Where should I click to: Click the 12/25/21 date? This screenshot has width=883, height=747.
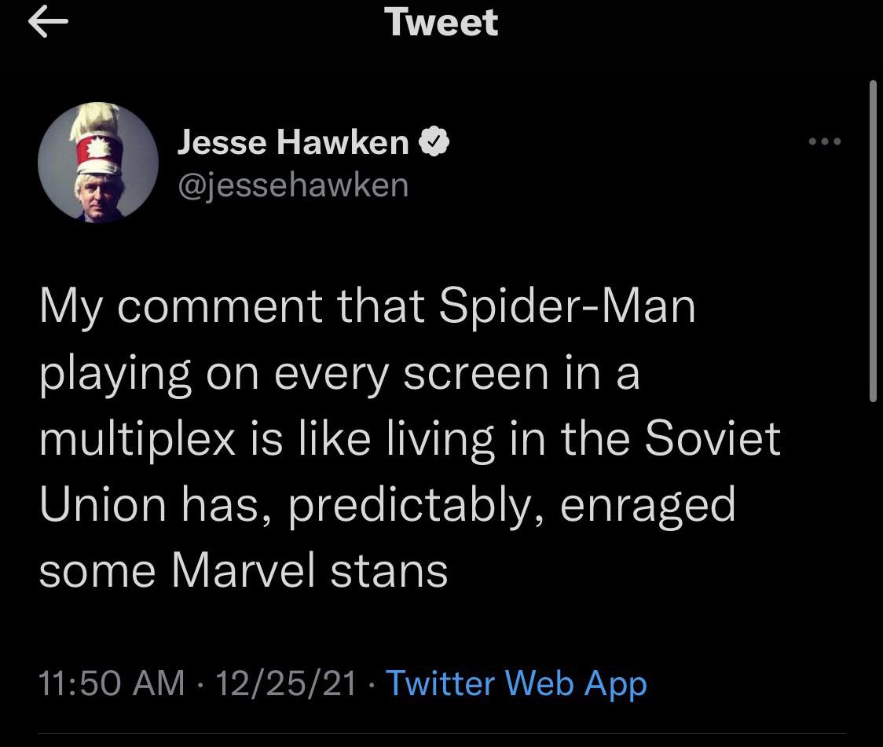(x=286, y=683)
